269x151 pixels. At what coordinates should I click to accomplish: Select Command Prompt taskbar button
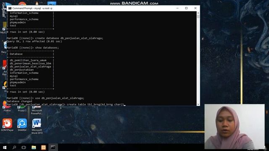click(53, 147)
